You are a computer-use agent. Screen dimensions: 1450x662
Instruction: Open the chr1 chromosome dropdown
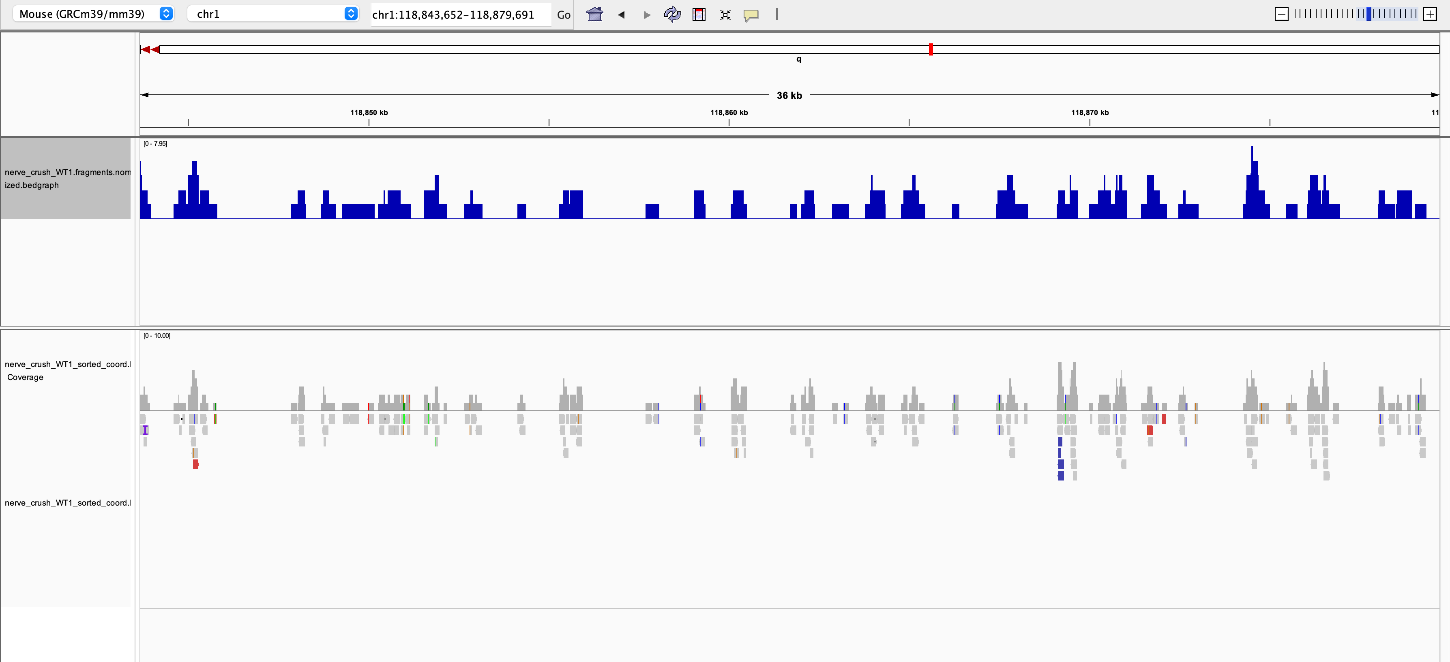(272, 14)
